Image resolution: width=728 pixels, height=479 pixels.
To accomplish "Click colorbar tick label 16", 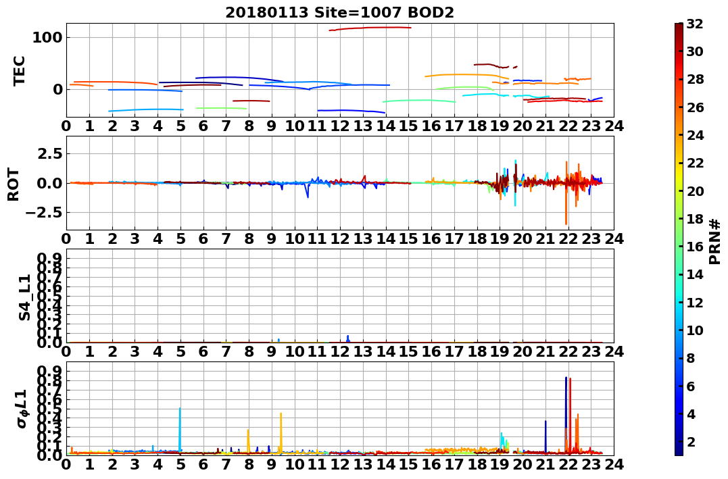I will click(x=695, y=247).
